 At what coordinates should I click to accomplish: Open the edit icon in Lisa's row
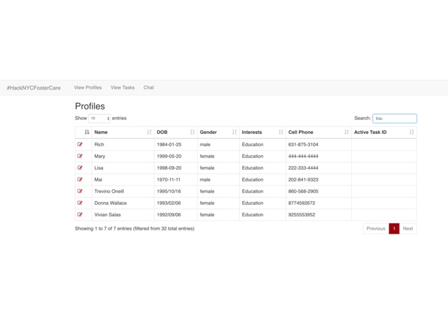pyautogui.click(x=80, y=168)
